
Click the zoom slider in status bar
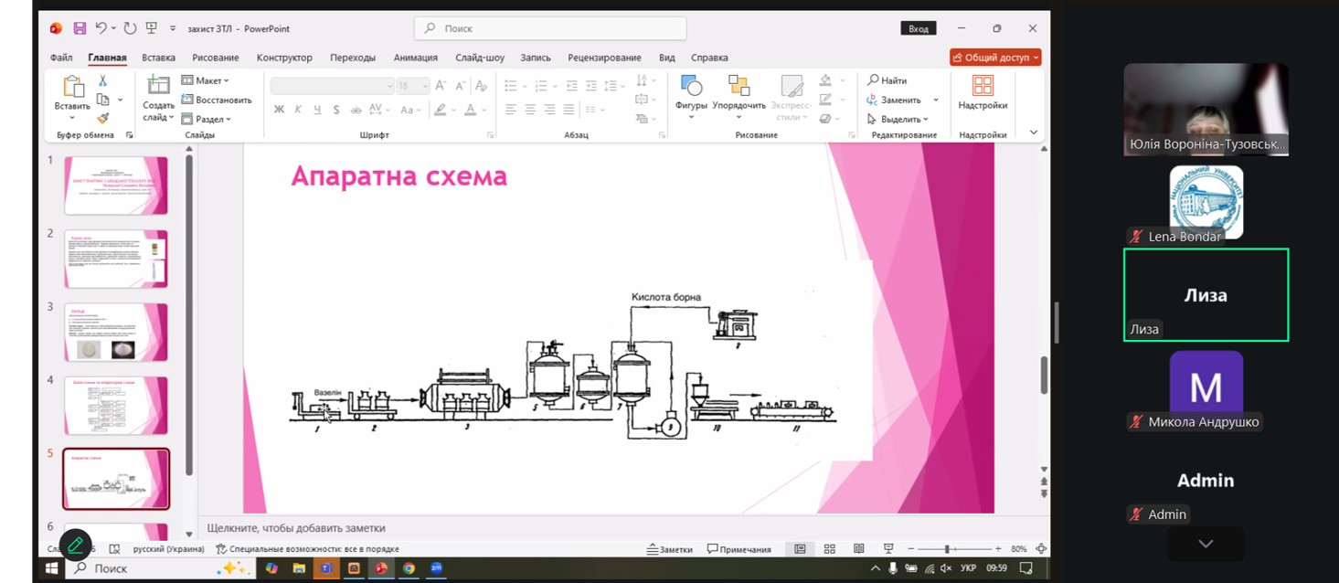947,549
